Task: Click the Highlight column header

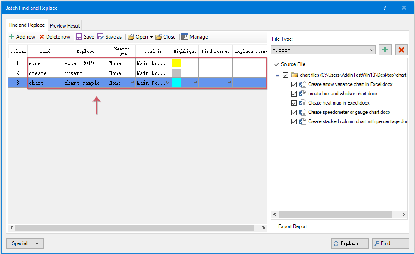Action: tap(185, 51)
